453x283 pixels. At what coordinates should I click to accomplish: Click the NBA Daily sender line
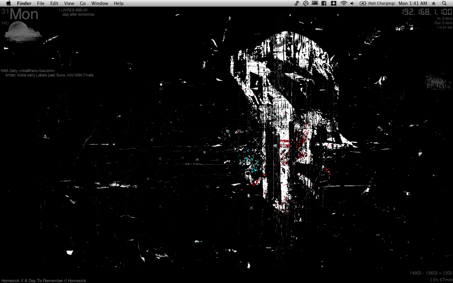28,71
